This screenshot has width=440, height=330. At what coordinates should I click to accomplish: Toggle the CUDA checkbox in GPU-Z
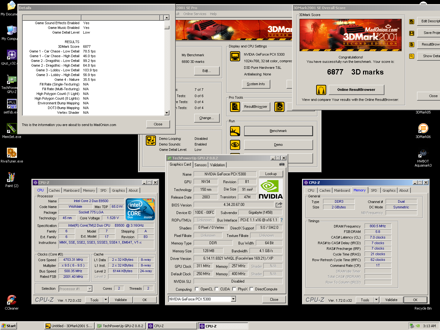(x=217, y=289)
